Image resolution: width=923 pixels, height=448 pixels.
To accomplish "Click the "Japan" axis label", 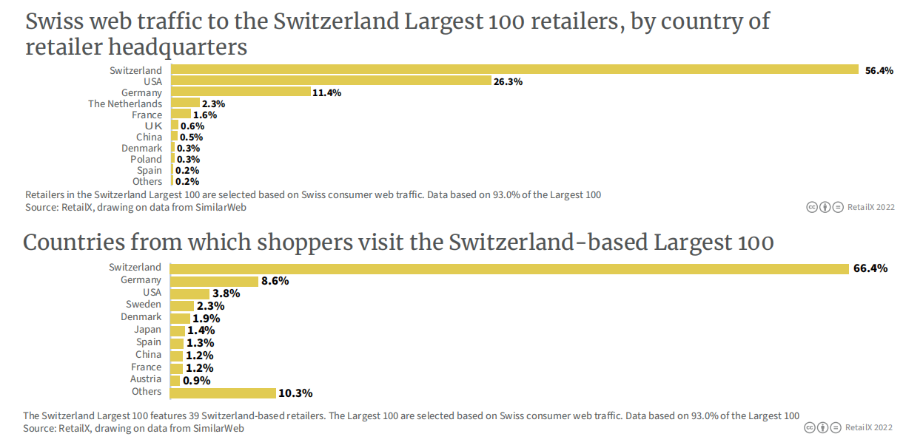I will pos(147,330).
